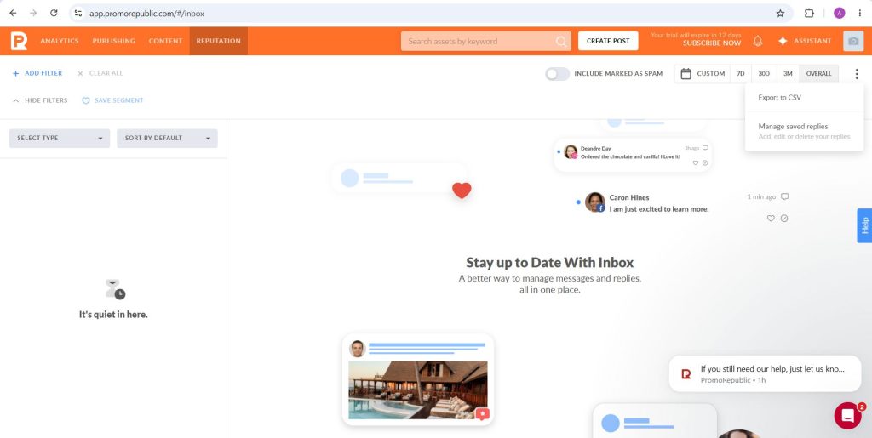The height and width of the screenshot is (438, 872).
Task: Open Chrome three-dot menu
Action: coord(859,14)
